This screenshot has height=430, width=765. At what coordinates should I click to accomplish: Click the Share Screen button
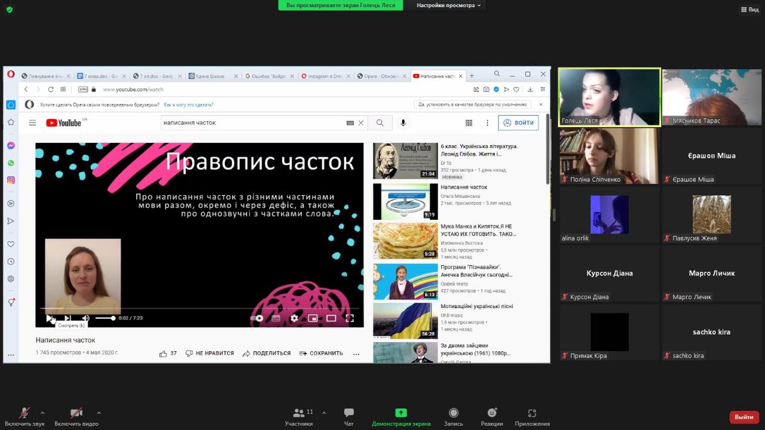tap(401, 416)
